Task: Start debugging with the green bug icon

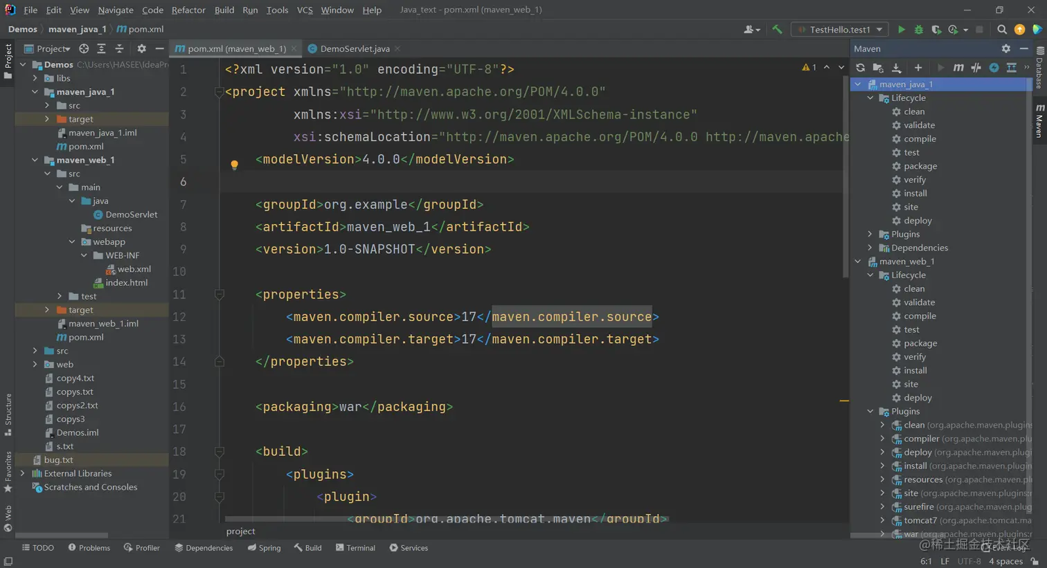Action: click(x=919, y=30)
